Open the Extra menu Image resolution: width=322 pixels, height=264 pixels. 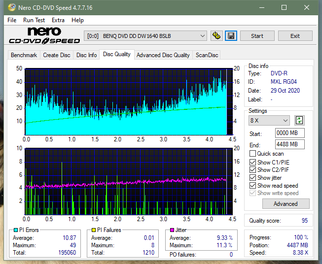58,20
